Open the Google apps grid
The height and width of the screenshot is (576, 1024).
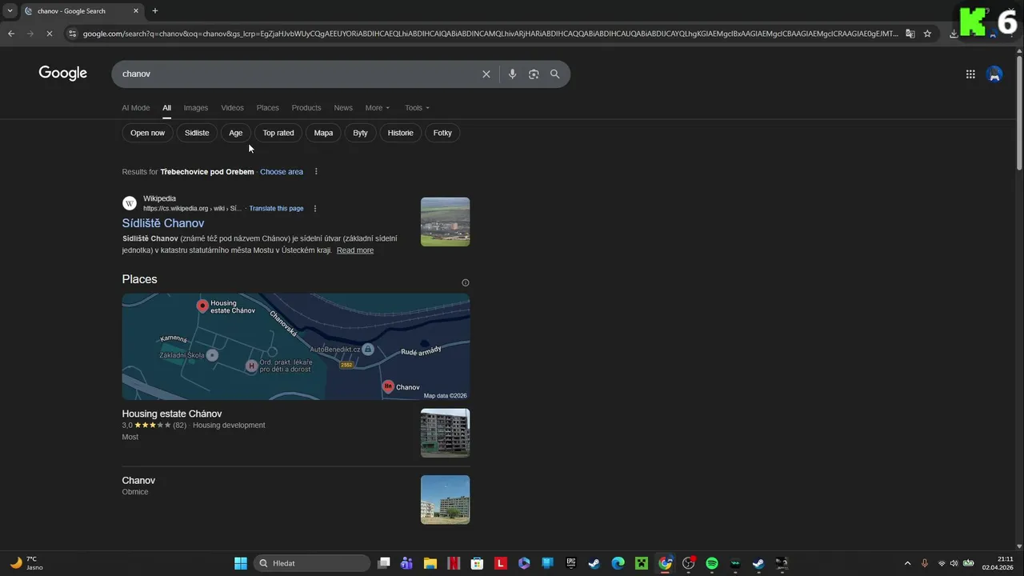pyautogui.click(x=970, y=74)
